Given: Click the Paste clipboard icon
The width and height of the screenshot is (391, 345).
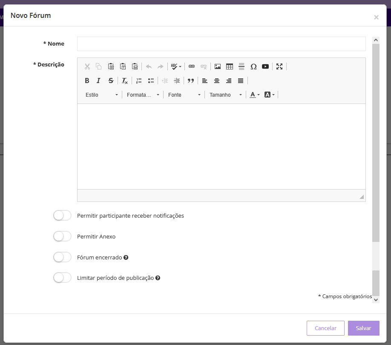Looking at the screenshot, I should point(111,66).
